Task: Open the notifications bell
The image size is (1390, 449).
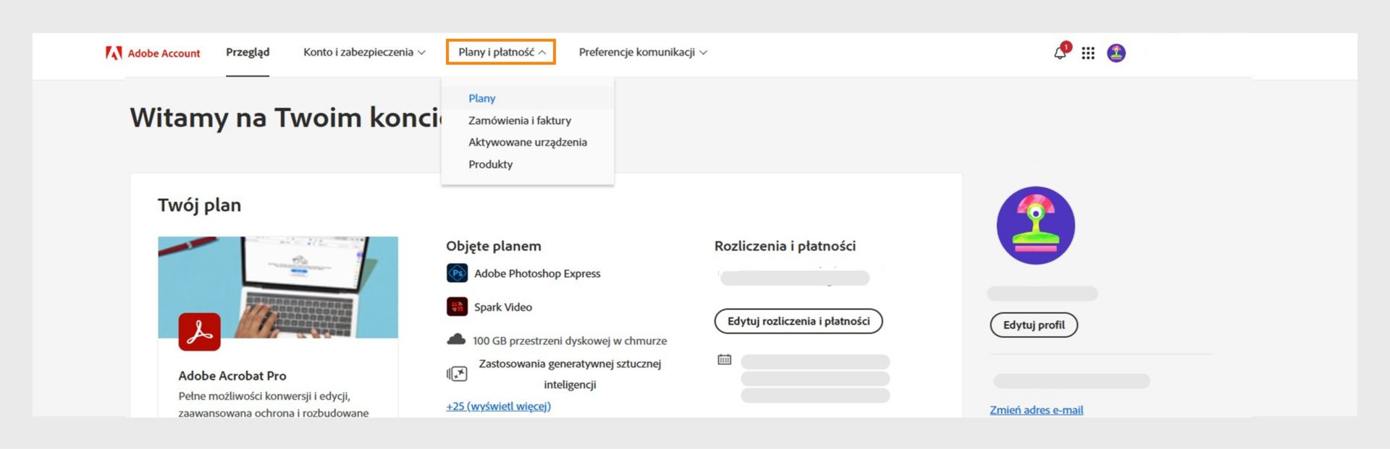Action: [1060, 53]
